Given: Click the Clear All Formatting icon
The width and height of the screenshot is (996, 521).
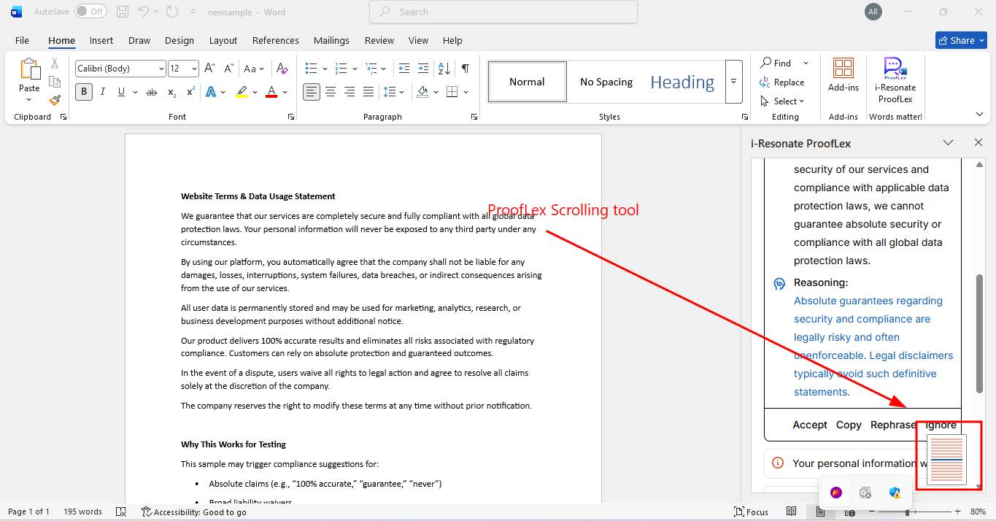Looking at the screenshot, I should coord(282,69).
